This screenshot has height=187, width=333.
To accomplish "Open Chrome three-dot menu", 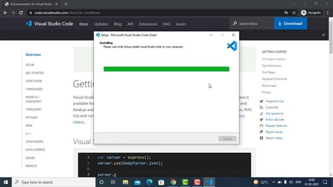I will (x=328, y=12).
